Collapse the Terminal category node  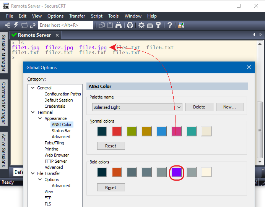point(33,112)
